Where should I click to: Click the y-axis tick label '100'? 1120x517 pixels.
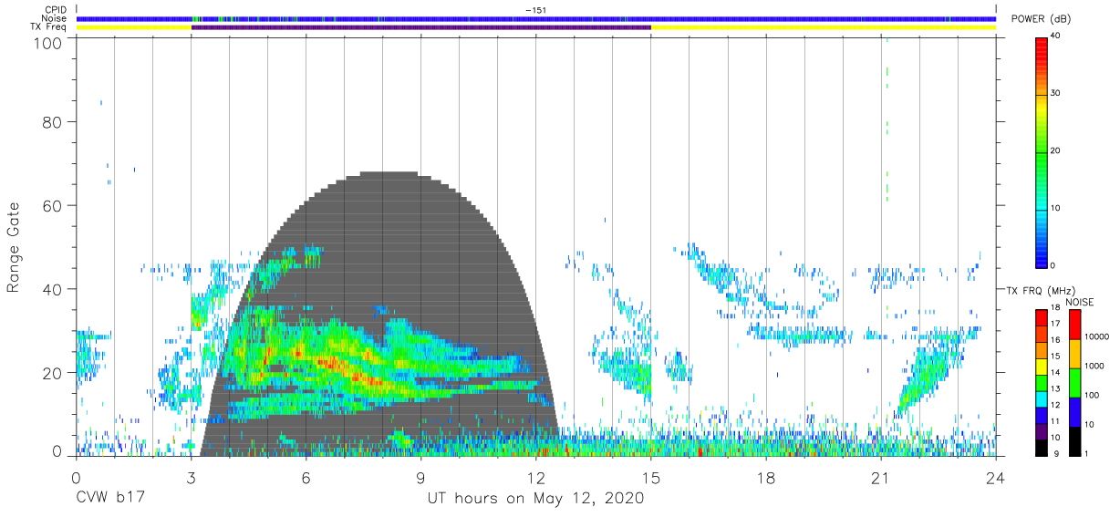click(47, 42)
